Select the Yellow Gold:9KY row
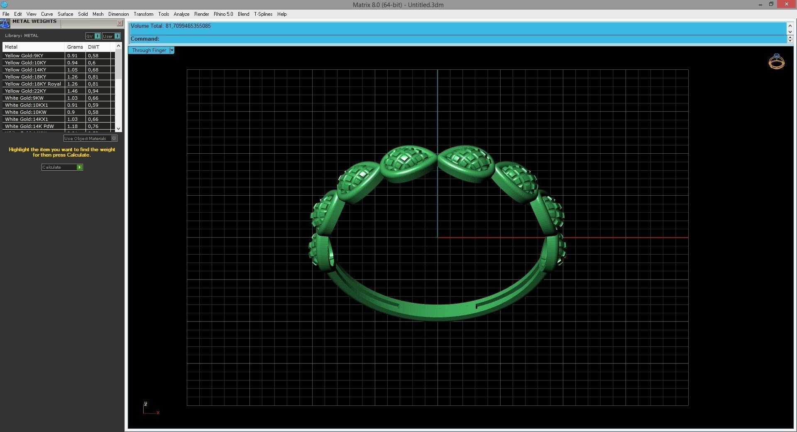 (58, 56)
